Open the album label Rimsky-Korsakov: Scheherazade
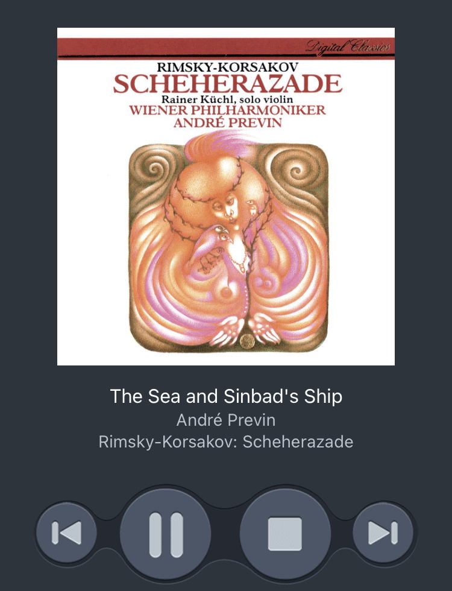 (226, 441)
